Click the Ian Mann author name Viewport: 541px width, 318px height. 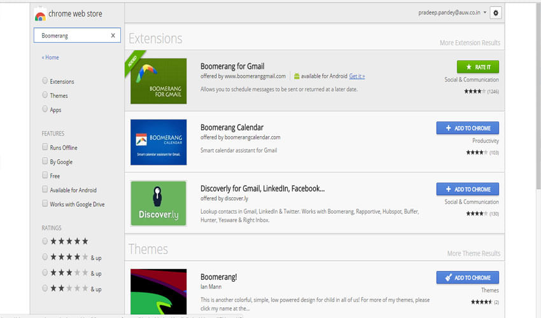(211, 287)
